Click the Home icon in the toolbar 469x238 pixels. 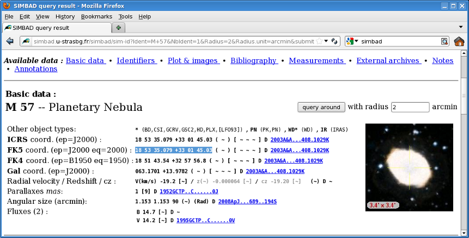(459, 41)
